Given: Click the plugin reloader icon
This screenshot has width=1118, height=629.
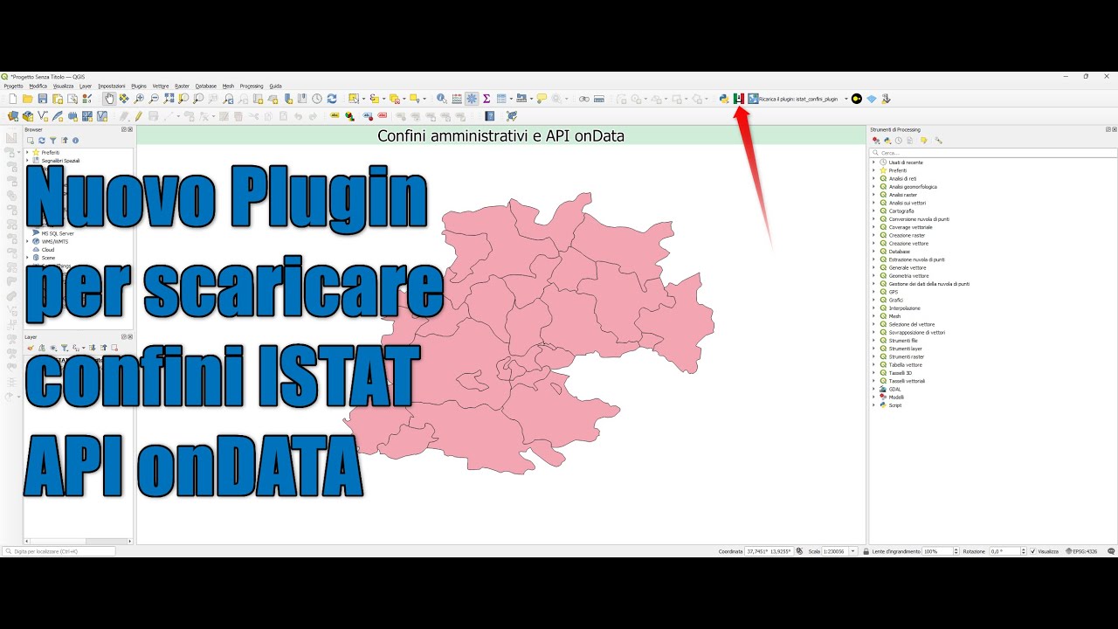Looking at the screenshot, I should pyautogui.click(x=753, y=99).
